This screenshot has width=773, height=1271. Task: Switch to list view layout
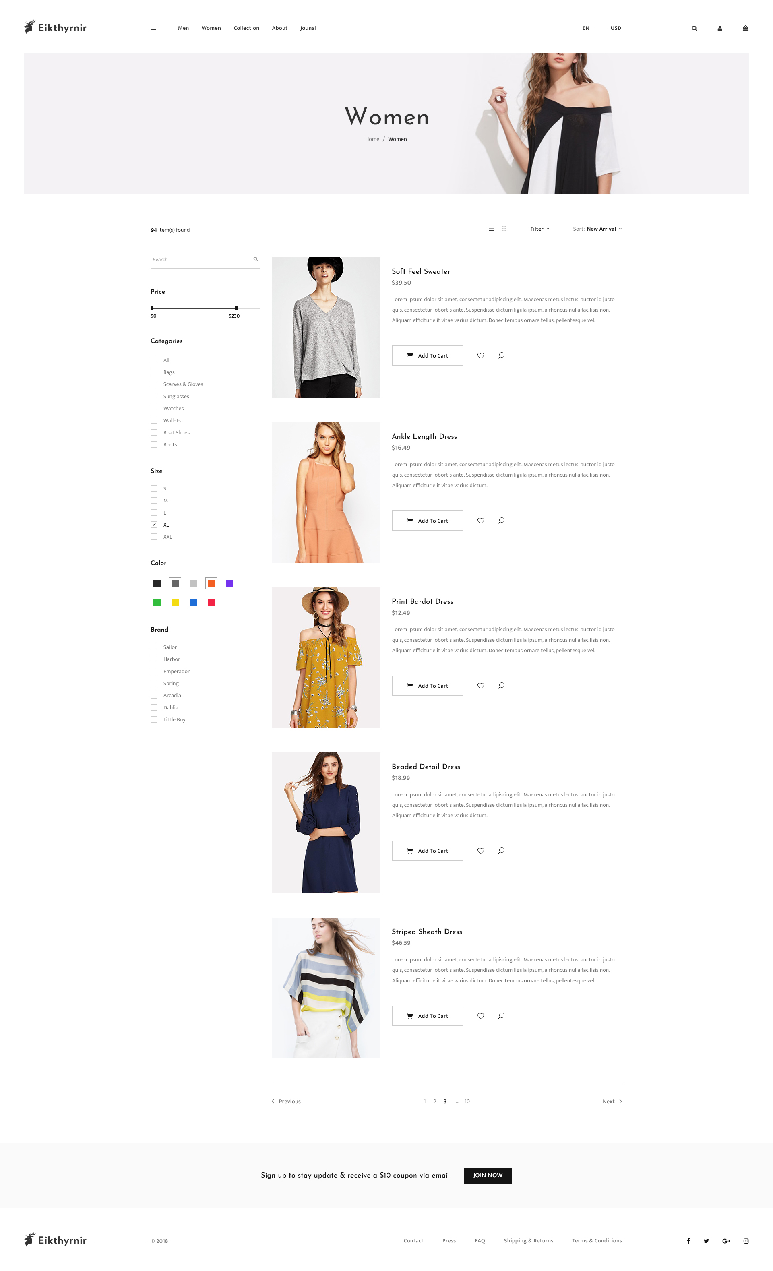[492, 229]
